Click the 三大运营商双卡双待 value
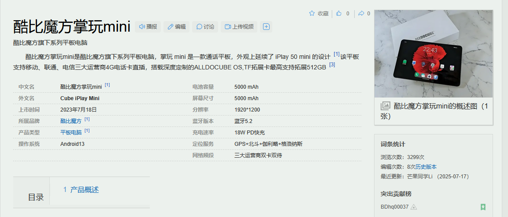 [x=258, y=156]
